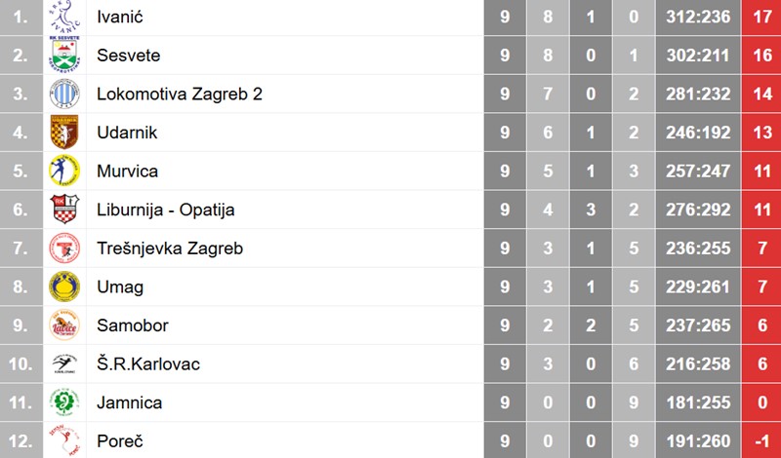The height and width of the screenshot is (458, 781).
Task: Click the Lokomotiva Zagreb 2 logo
Action: pos(65,94)
